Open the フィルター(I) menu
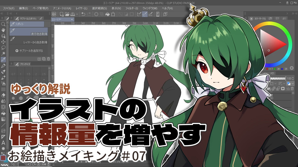Viewport: 298px width, 167px height. click(x=132, y=8)
